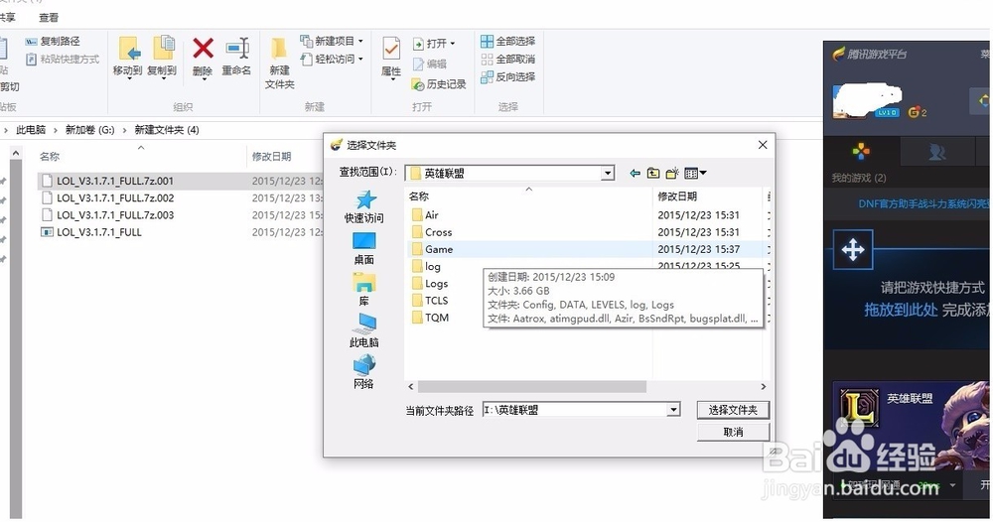Open the View menu icon in dialog

[695, 173]
